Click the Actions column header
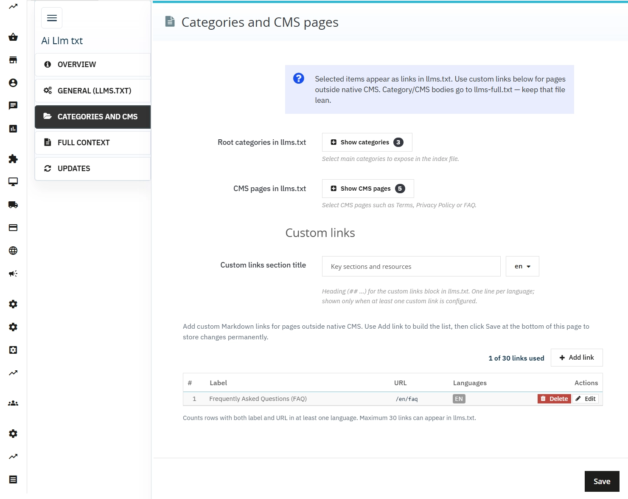 pyautogui.click(x=586, y=383)
